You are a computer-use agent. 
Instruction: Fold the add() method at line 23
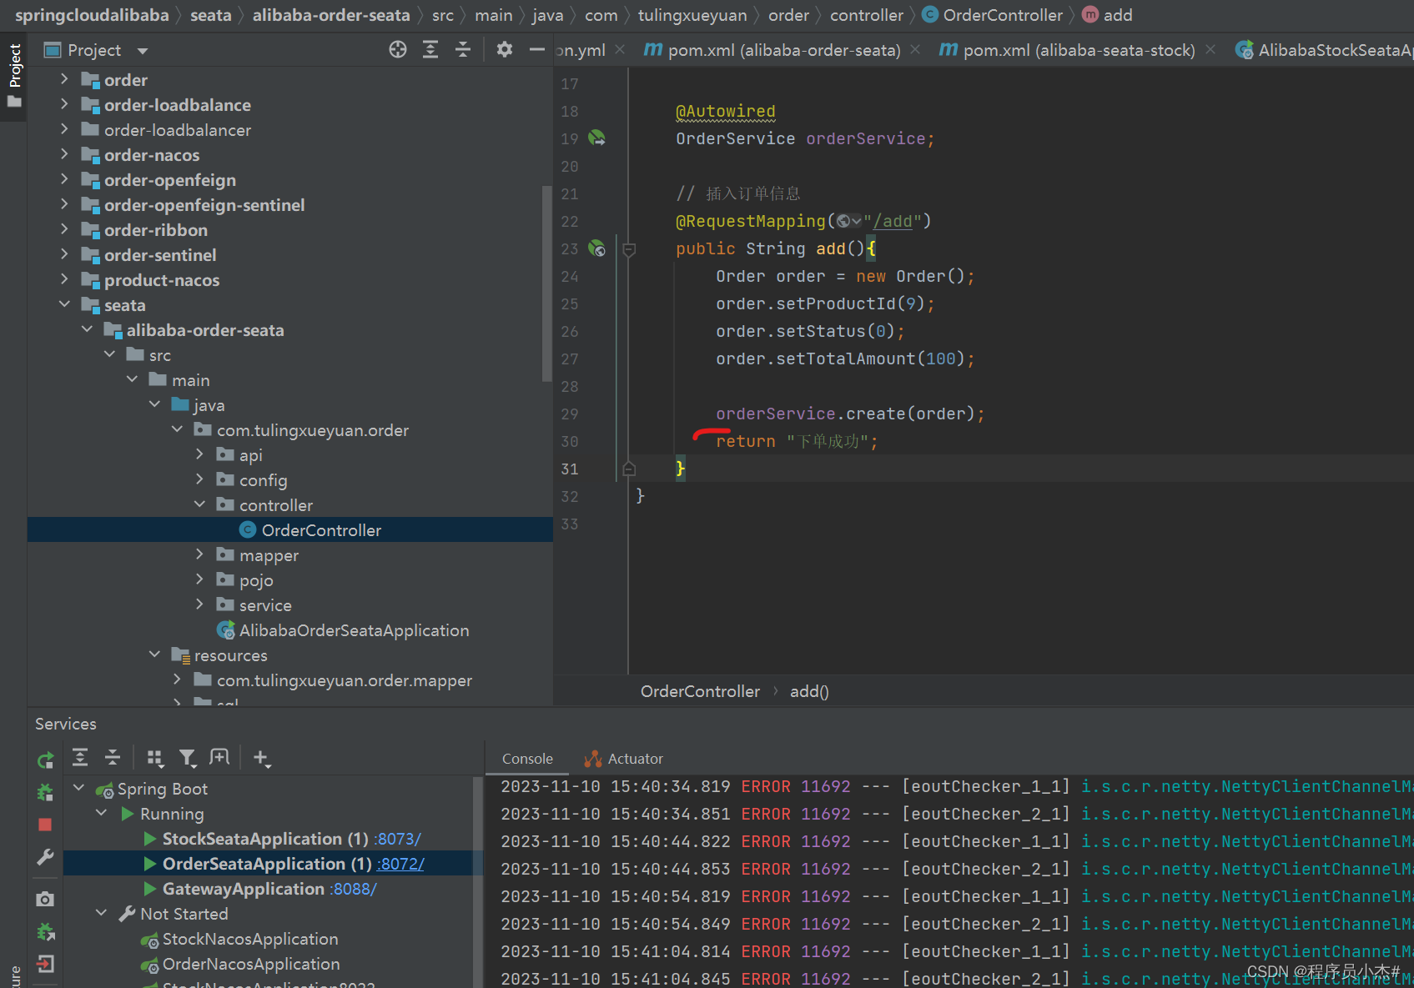click(x=630, y=249)
